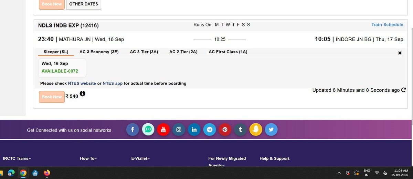Click the top Book Now button
Image resolution: width=413 pixels, height=179 pixels.
52,4
